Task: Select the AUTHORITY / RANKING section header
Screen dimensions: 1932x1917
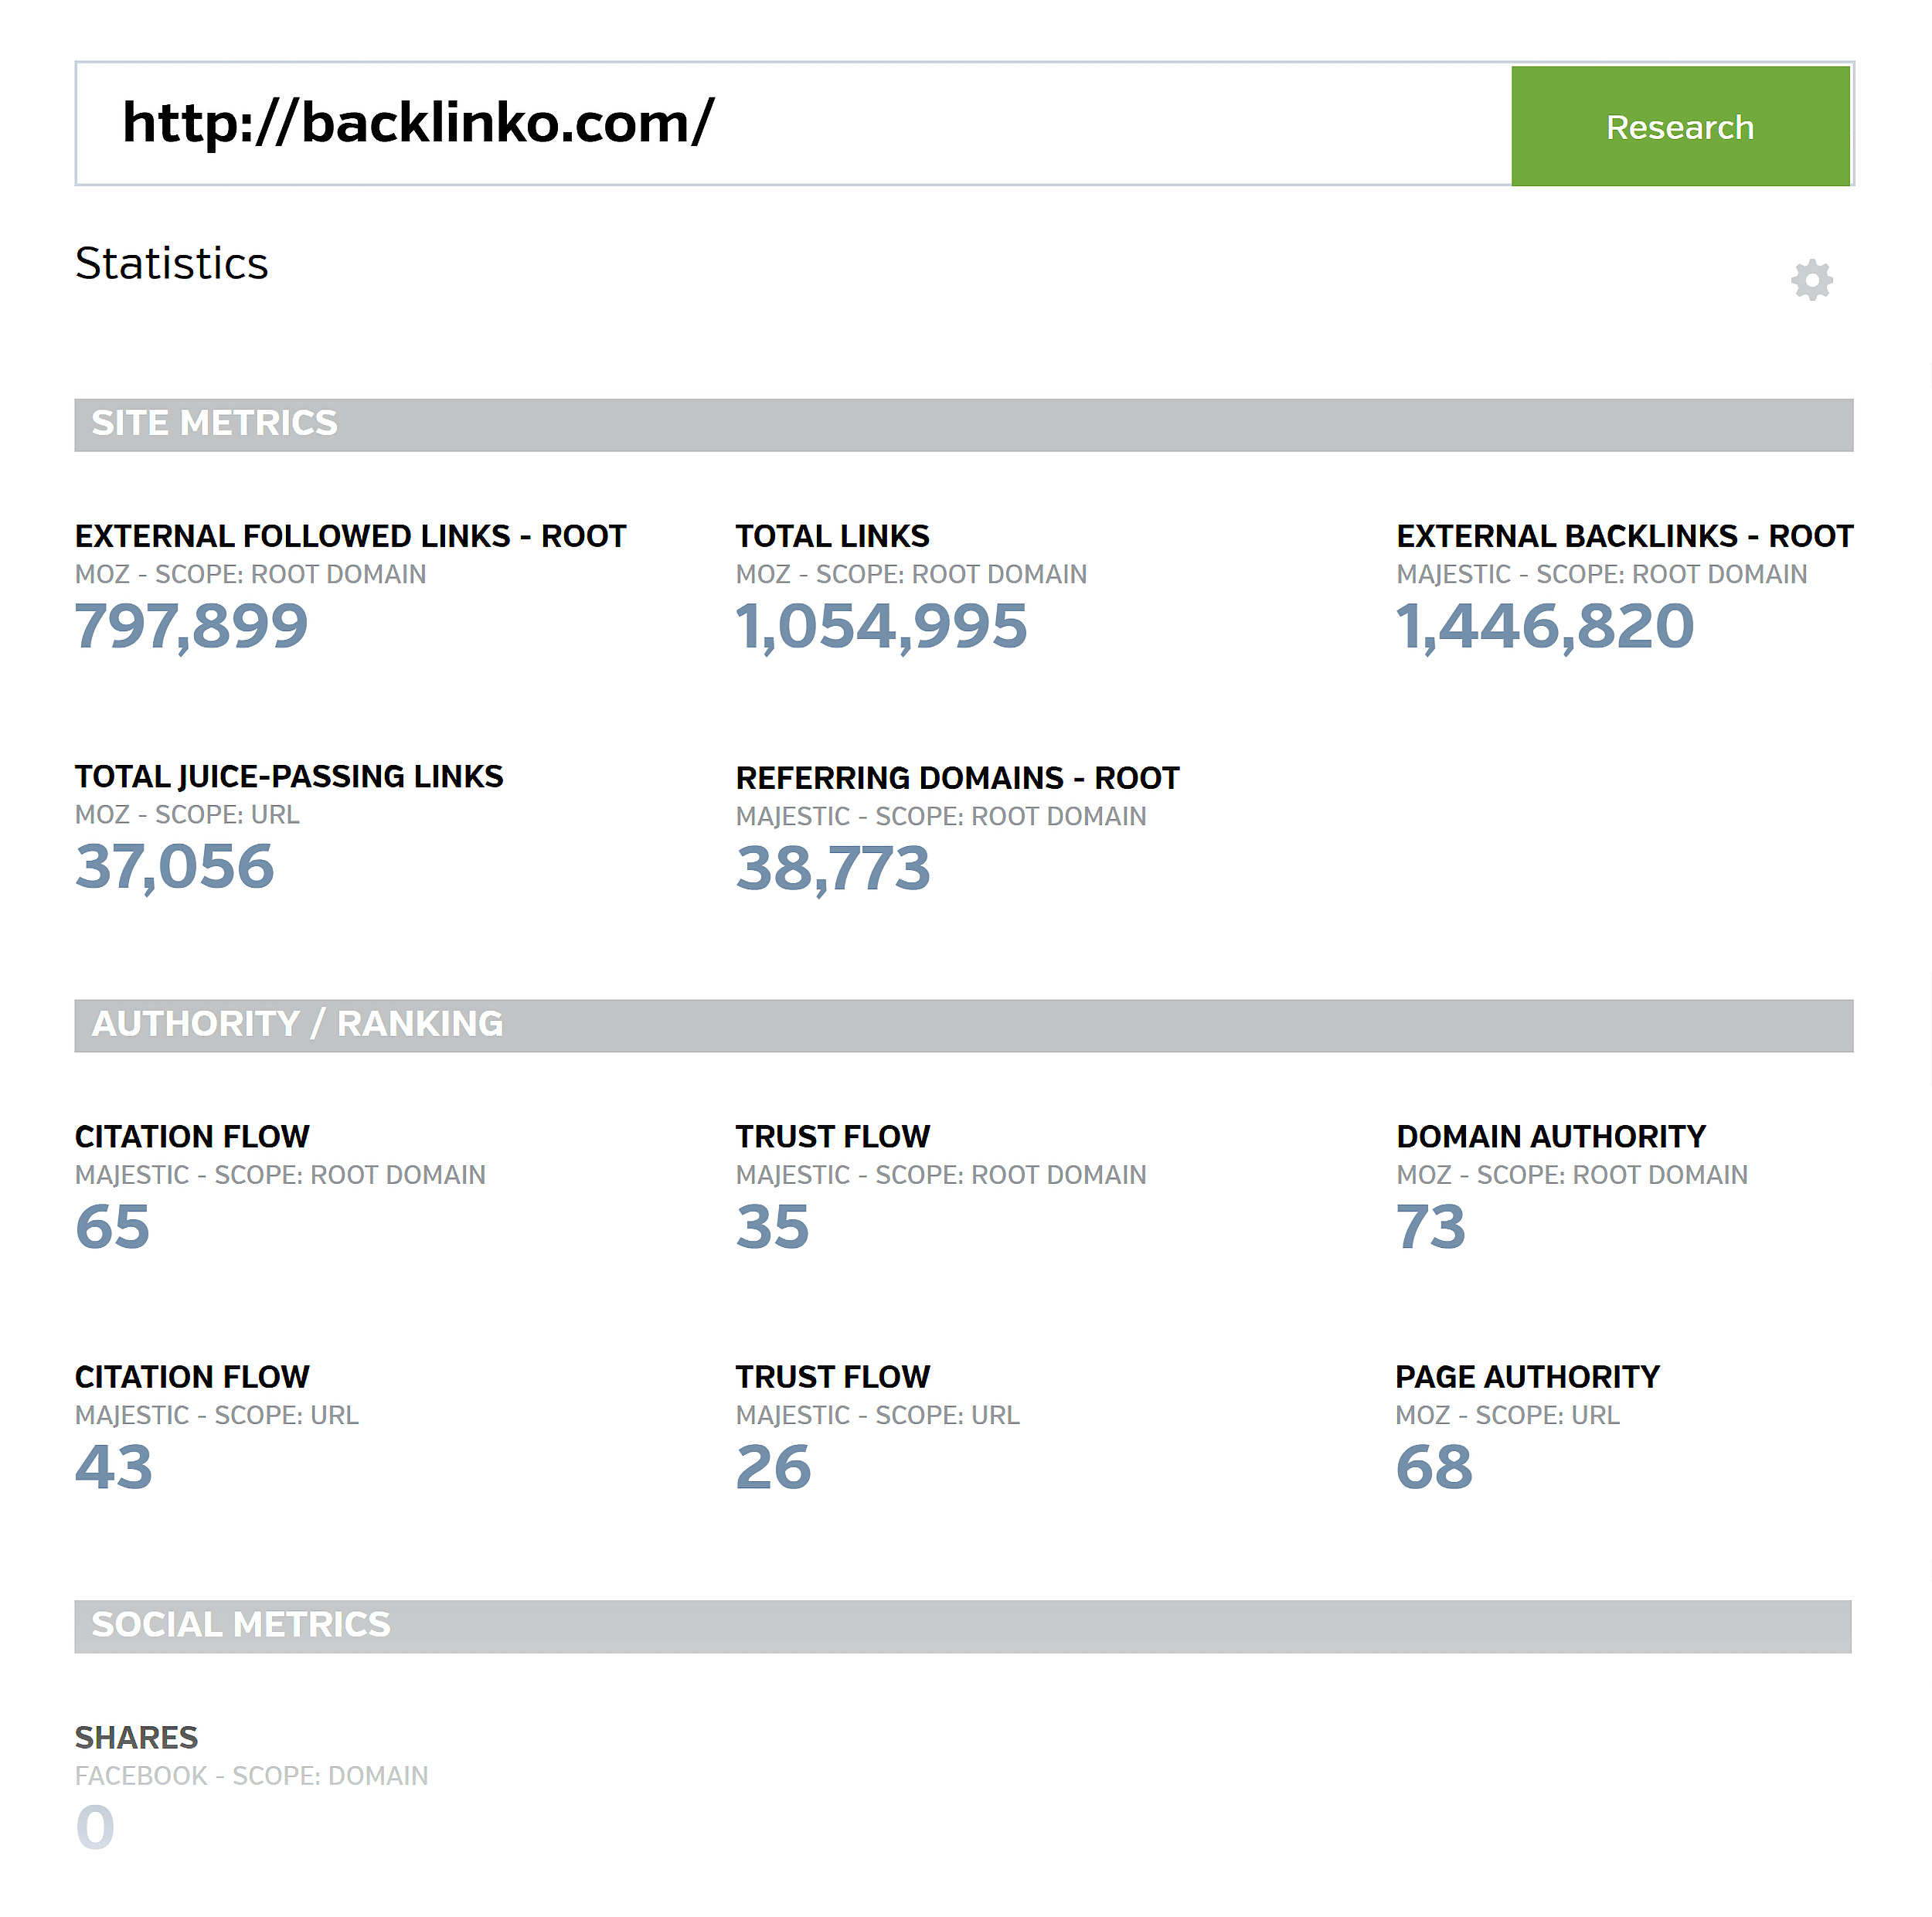Action: coord(963,1025)
